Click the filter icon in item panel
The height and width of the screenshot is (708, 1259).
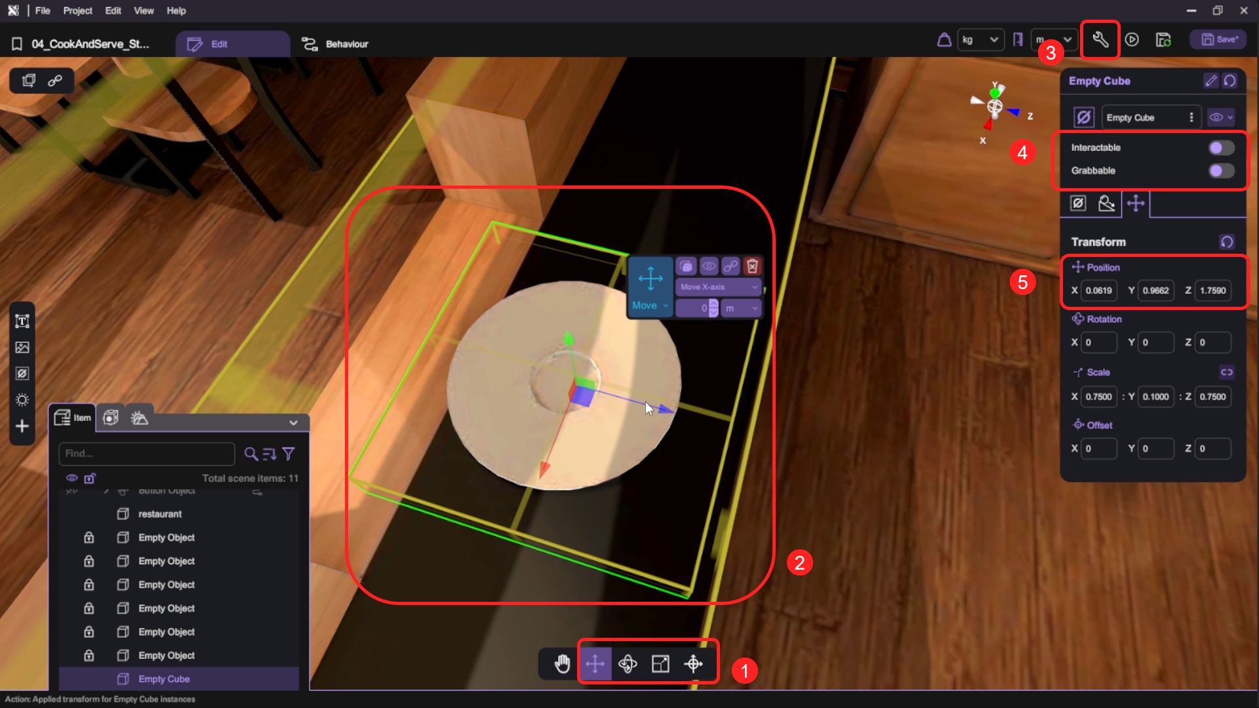tap(289, 454)
